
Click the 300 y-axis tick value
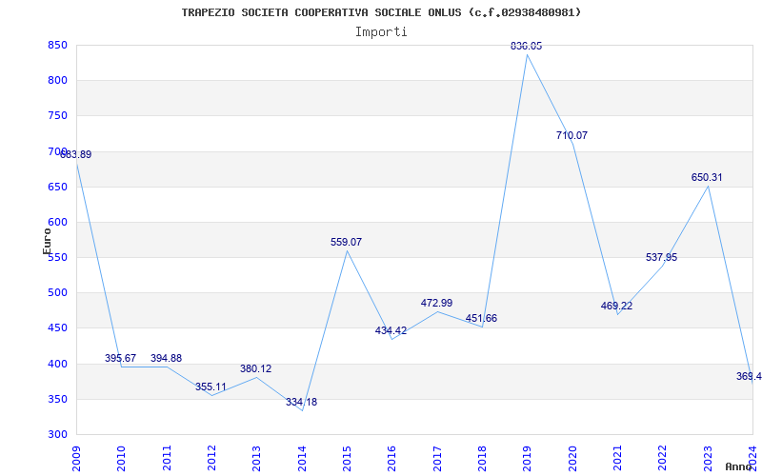click(57, 435)
